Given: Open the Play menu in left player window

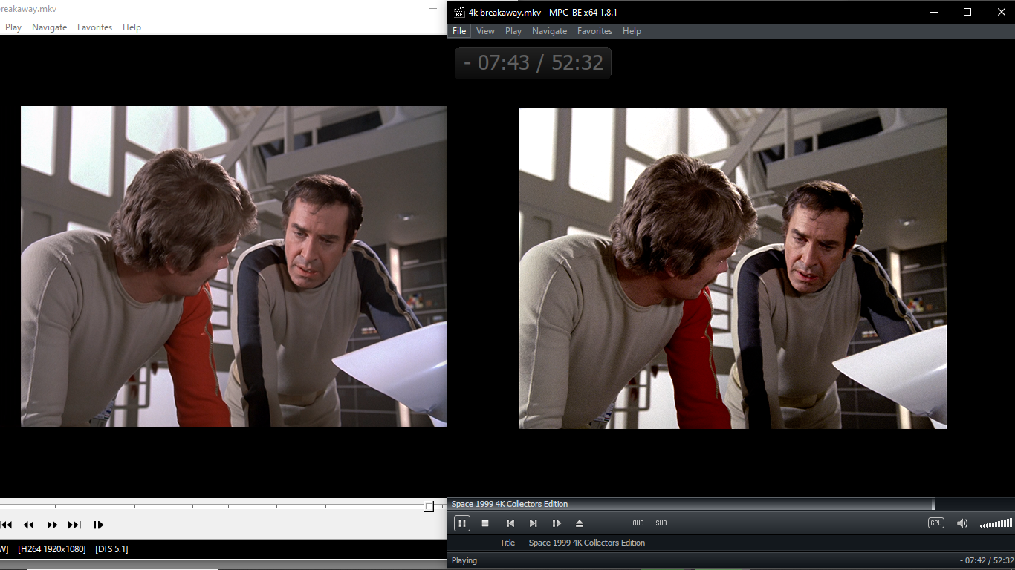Looking at the screenshot, I should click(x=13, y=27).
